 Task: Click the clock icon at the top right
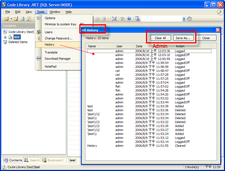[220, 12]
